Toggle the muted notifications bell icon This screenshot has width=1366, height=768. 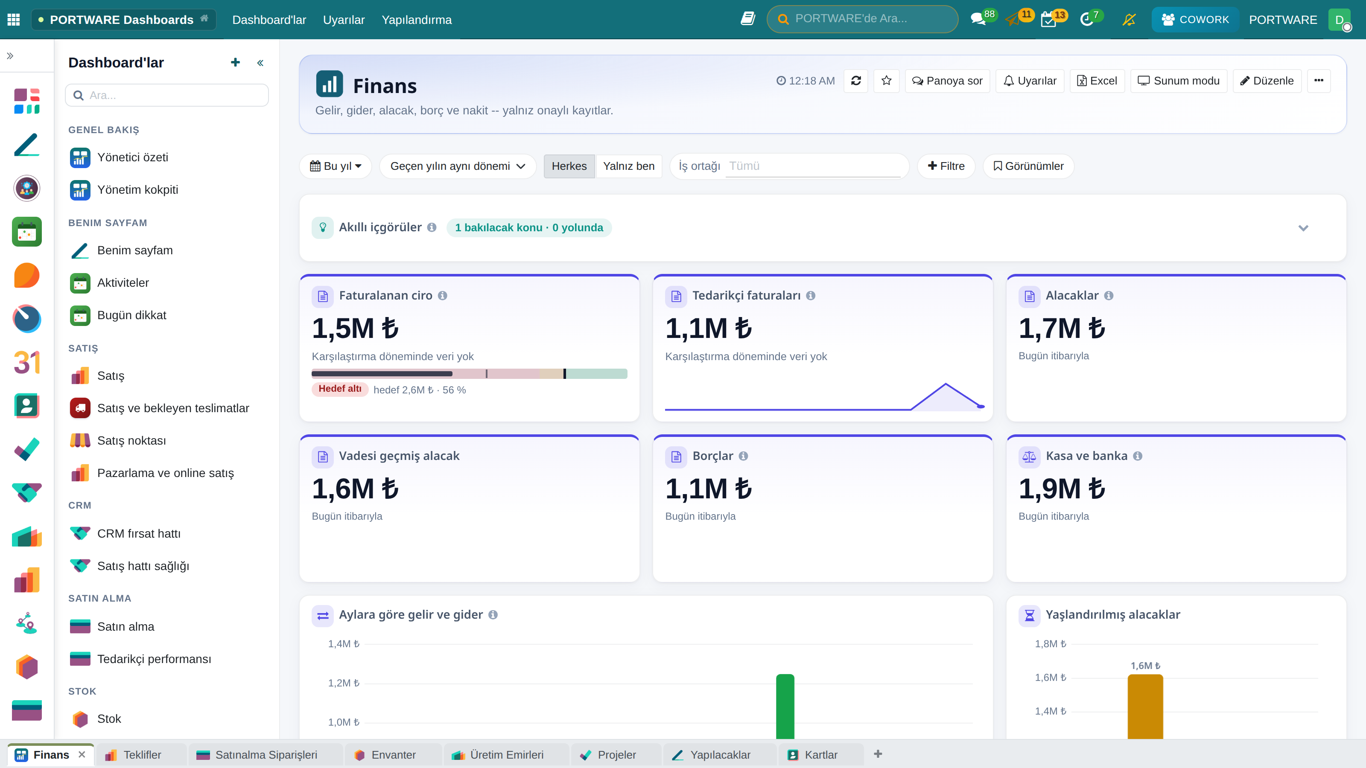point(1129,20)
